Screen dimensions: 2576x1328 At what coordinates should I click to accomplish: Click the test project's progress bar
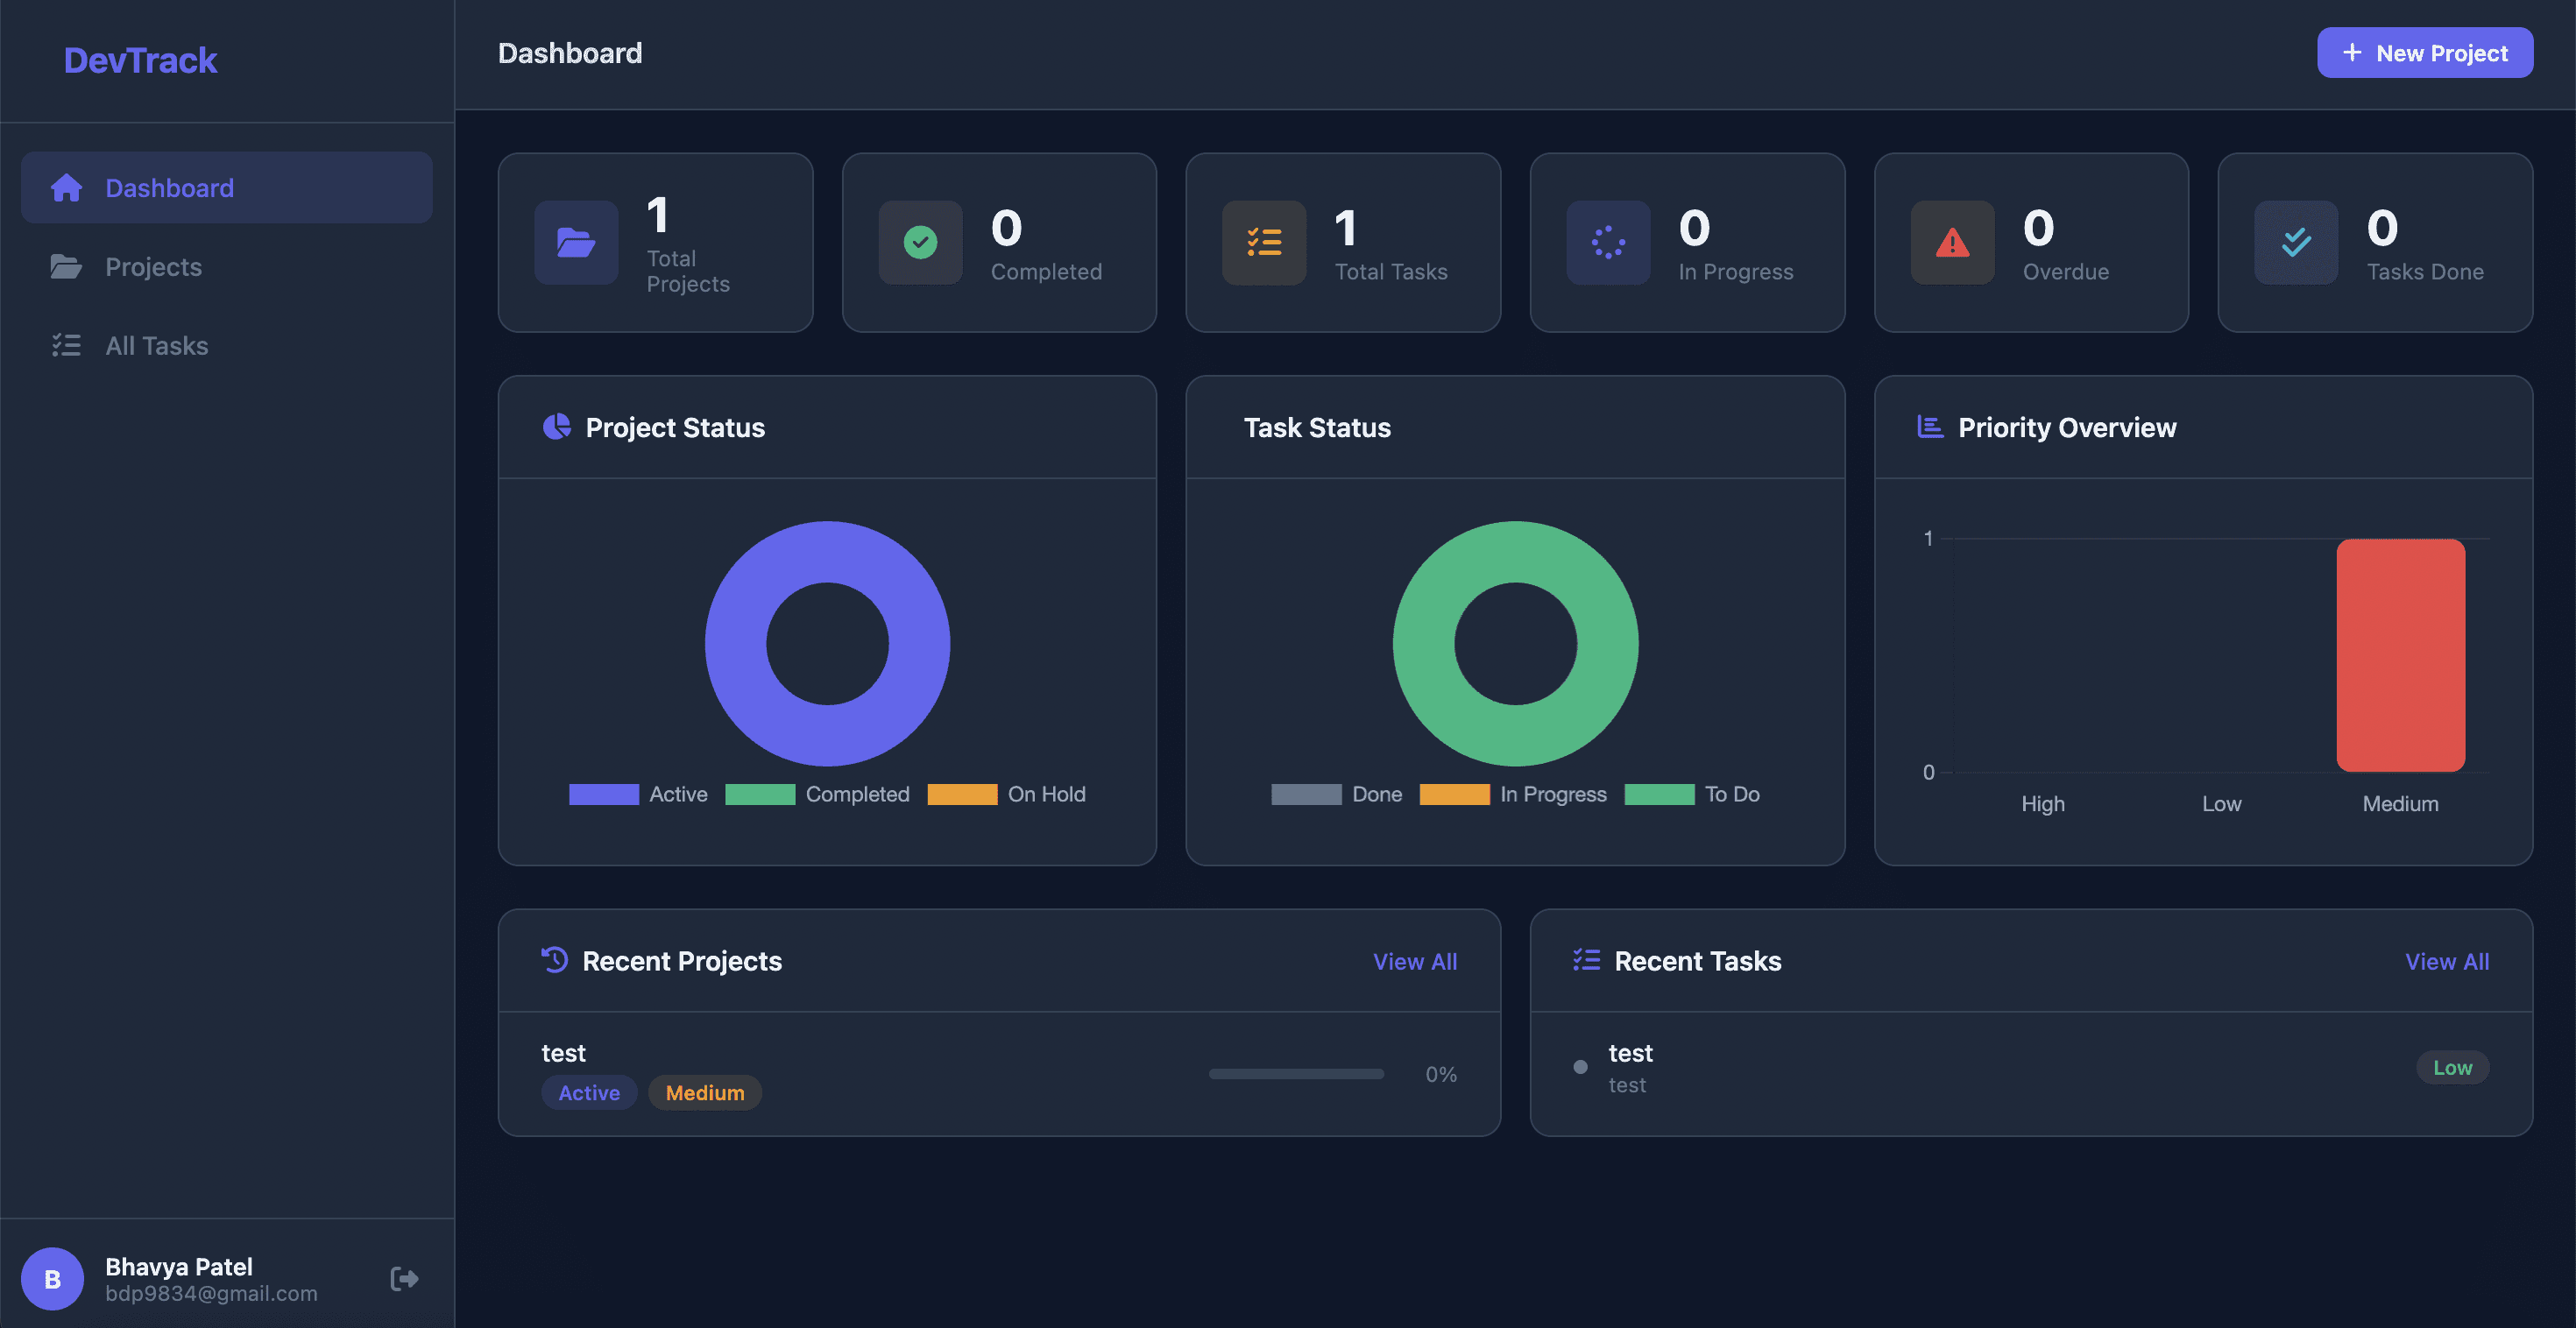pyautogui.click(x=1296, y=1074)
